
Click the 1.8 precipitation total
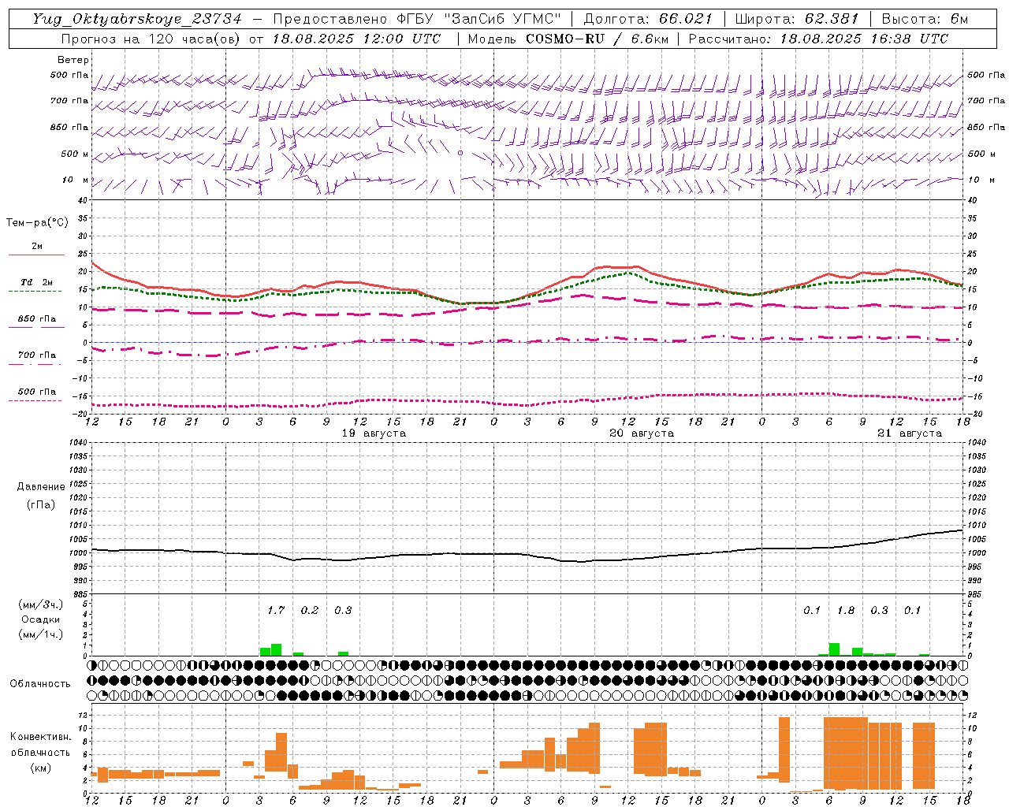[x=846, y=610]
